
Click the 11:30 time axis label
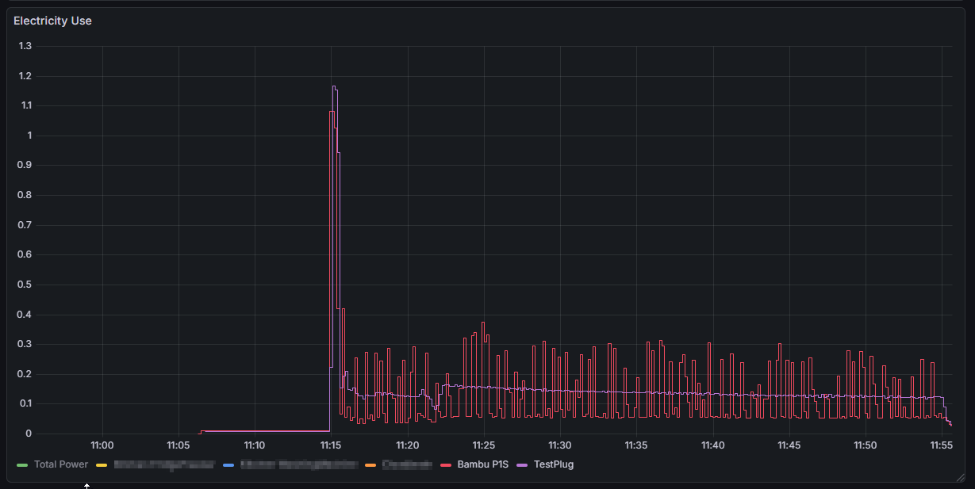pyautogui.click(x=560, y=445)
